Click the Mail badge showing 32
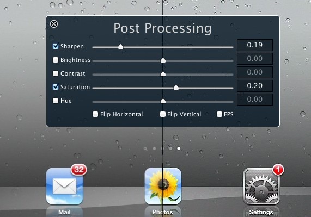The width and height of the screenshot is (311, 217). pos(79,170)
